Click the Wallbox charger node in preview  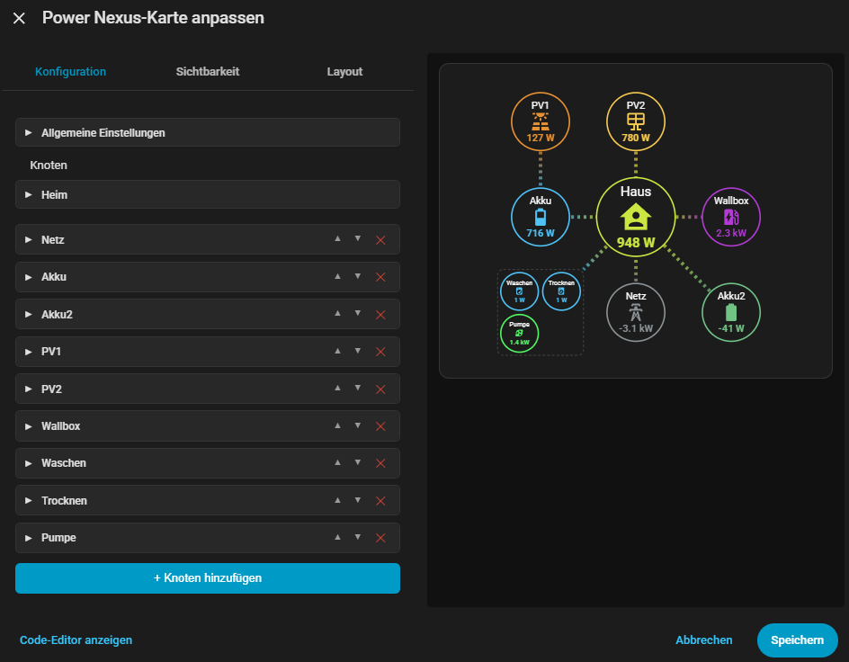click(x=731, y=217)
